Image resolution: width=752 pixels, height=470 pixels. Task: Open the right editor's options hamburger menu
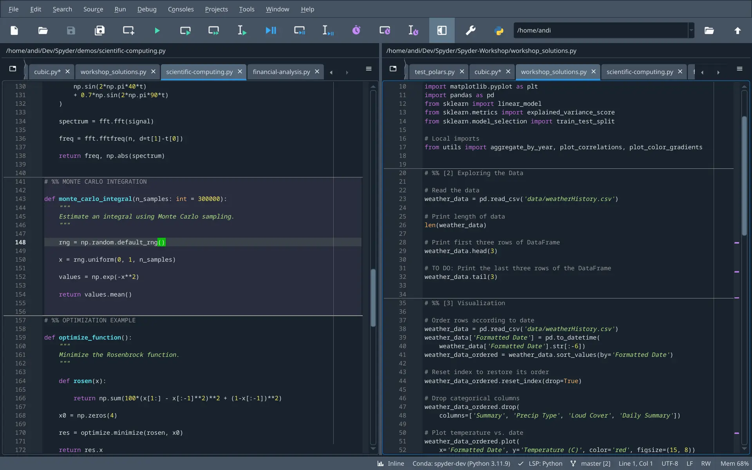tap(739, 69)
